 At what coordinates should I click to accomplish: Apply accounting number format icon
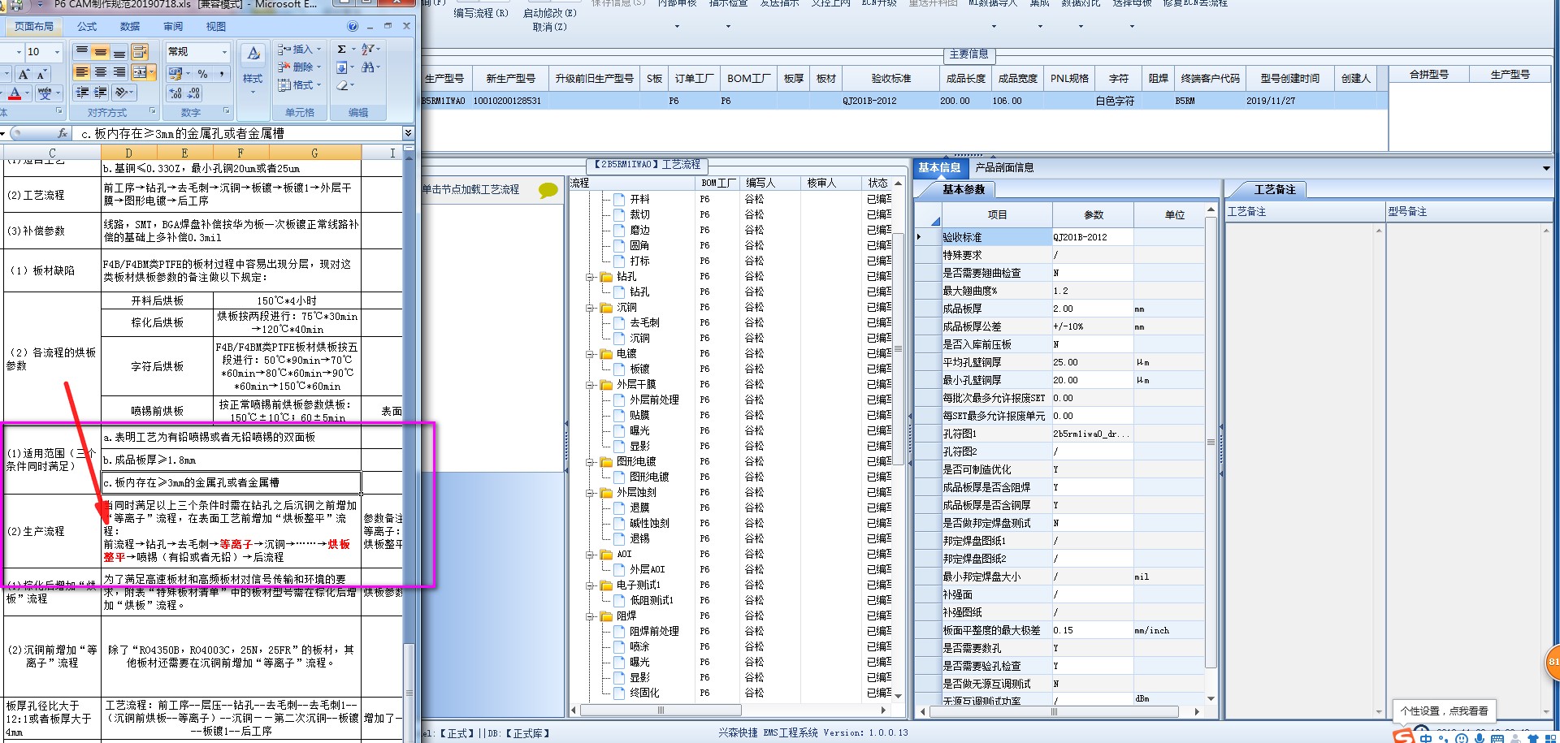pyautogui.click(x=175, y=73)
